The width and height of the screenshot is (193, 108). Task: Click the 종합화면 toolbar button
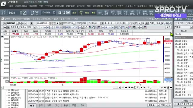106,13
